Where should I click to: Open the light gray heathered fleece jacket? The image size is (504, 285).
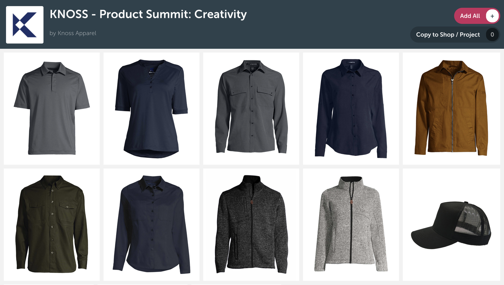pos(351,224)
